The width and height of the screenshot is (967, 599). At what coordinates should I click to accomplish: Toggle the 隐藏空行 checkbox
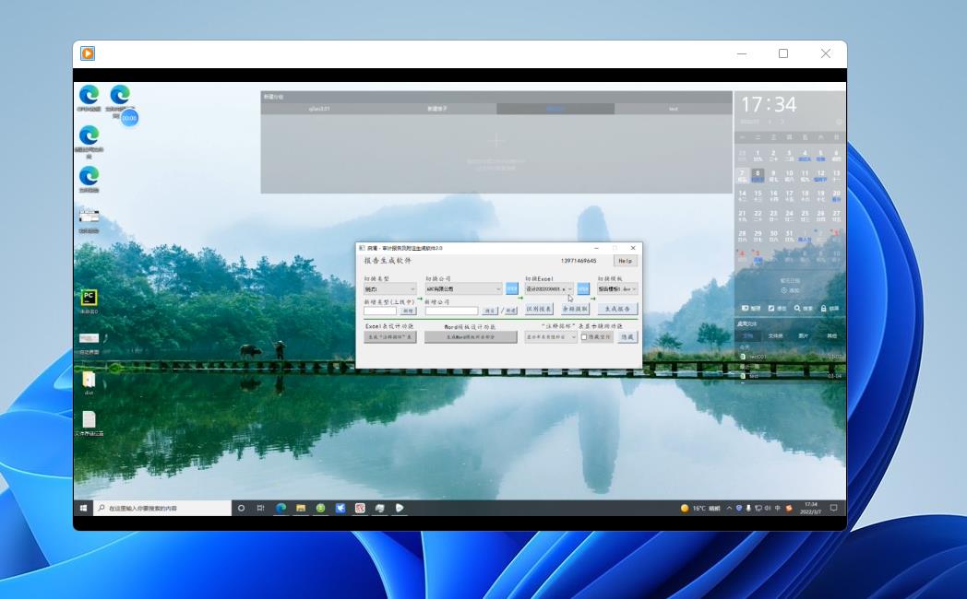click(x=584, y=337)
